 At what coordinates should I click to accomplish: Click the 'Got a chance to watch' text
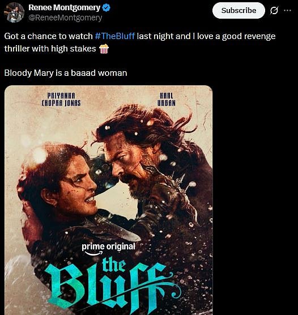(48, 36)
